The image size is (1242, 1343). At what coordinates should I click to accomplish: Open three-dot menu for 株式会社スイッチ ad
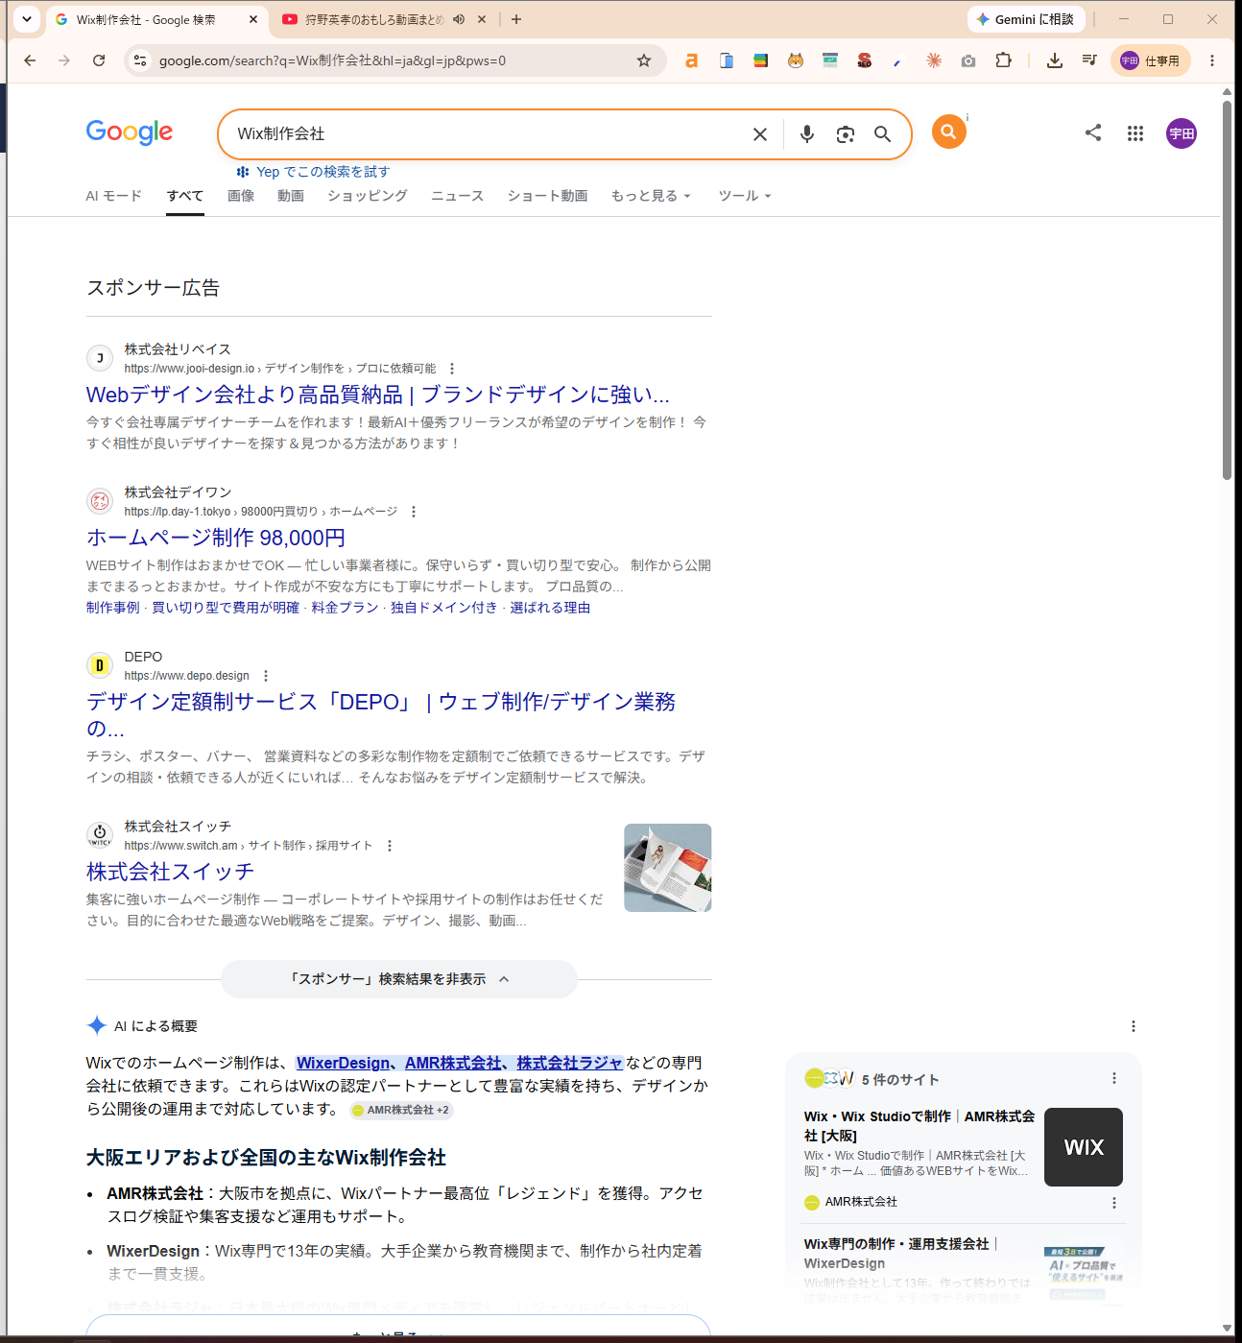point(390,846)
